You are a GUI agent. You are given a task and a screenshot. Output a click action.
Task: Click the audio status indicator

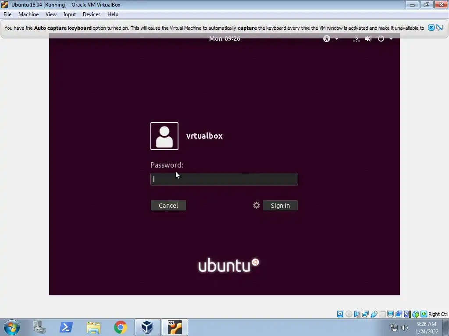coord(357,314)
